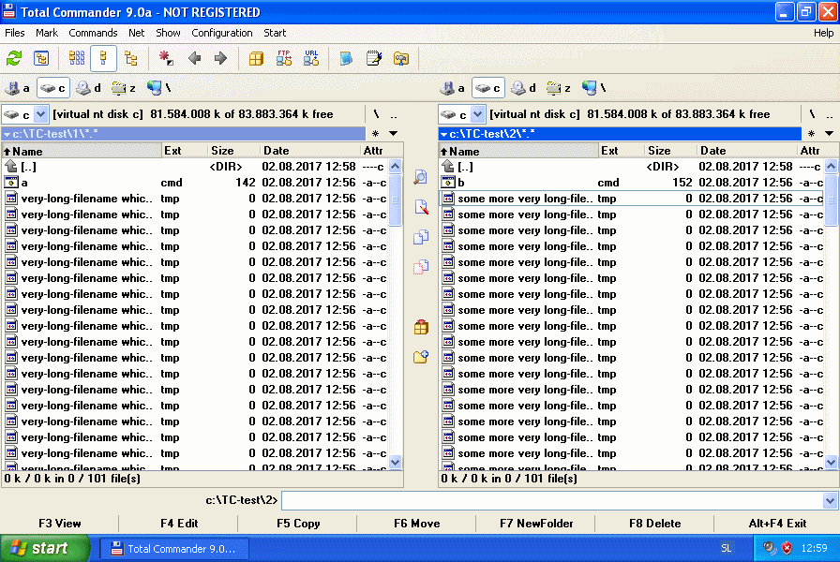Click the left path bar c:\TC-test\1

point(183,134)
